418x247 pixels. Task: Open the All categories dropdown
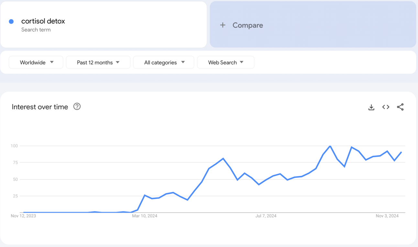pyautogui.click(x=164, y=62)
